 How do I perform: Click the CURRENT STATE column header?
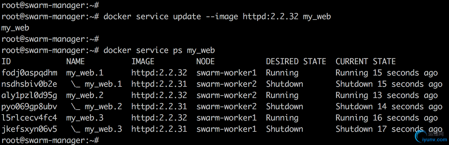[x=366, y=62]
